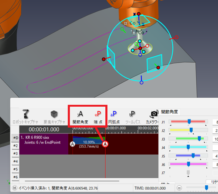Select the 端点 eP tool
This screenshot has width=218, height=194.
(98, 117)
